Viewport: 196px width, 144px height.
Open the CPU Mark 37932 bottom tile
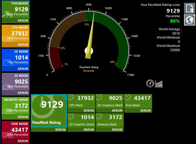81,101
